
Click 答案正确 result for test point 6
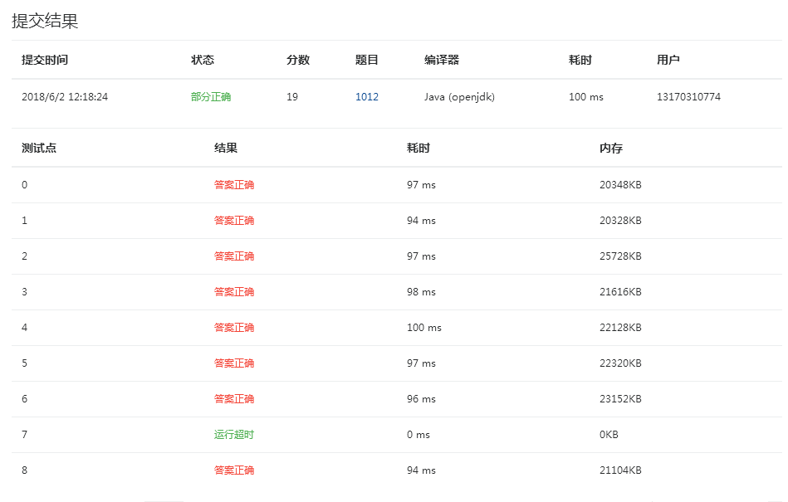pos(234,398)
